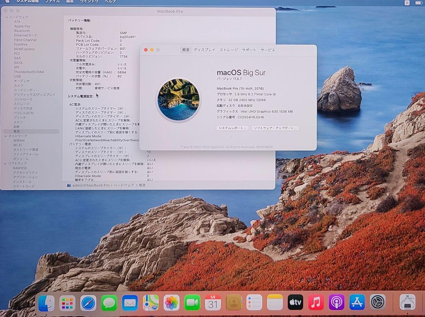
Task: Collapse the ネットワーク section in sidebar
Action: (6, 136)
